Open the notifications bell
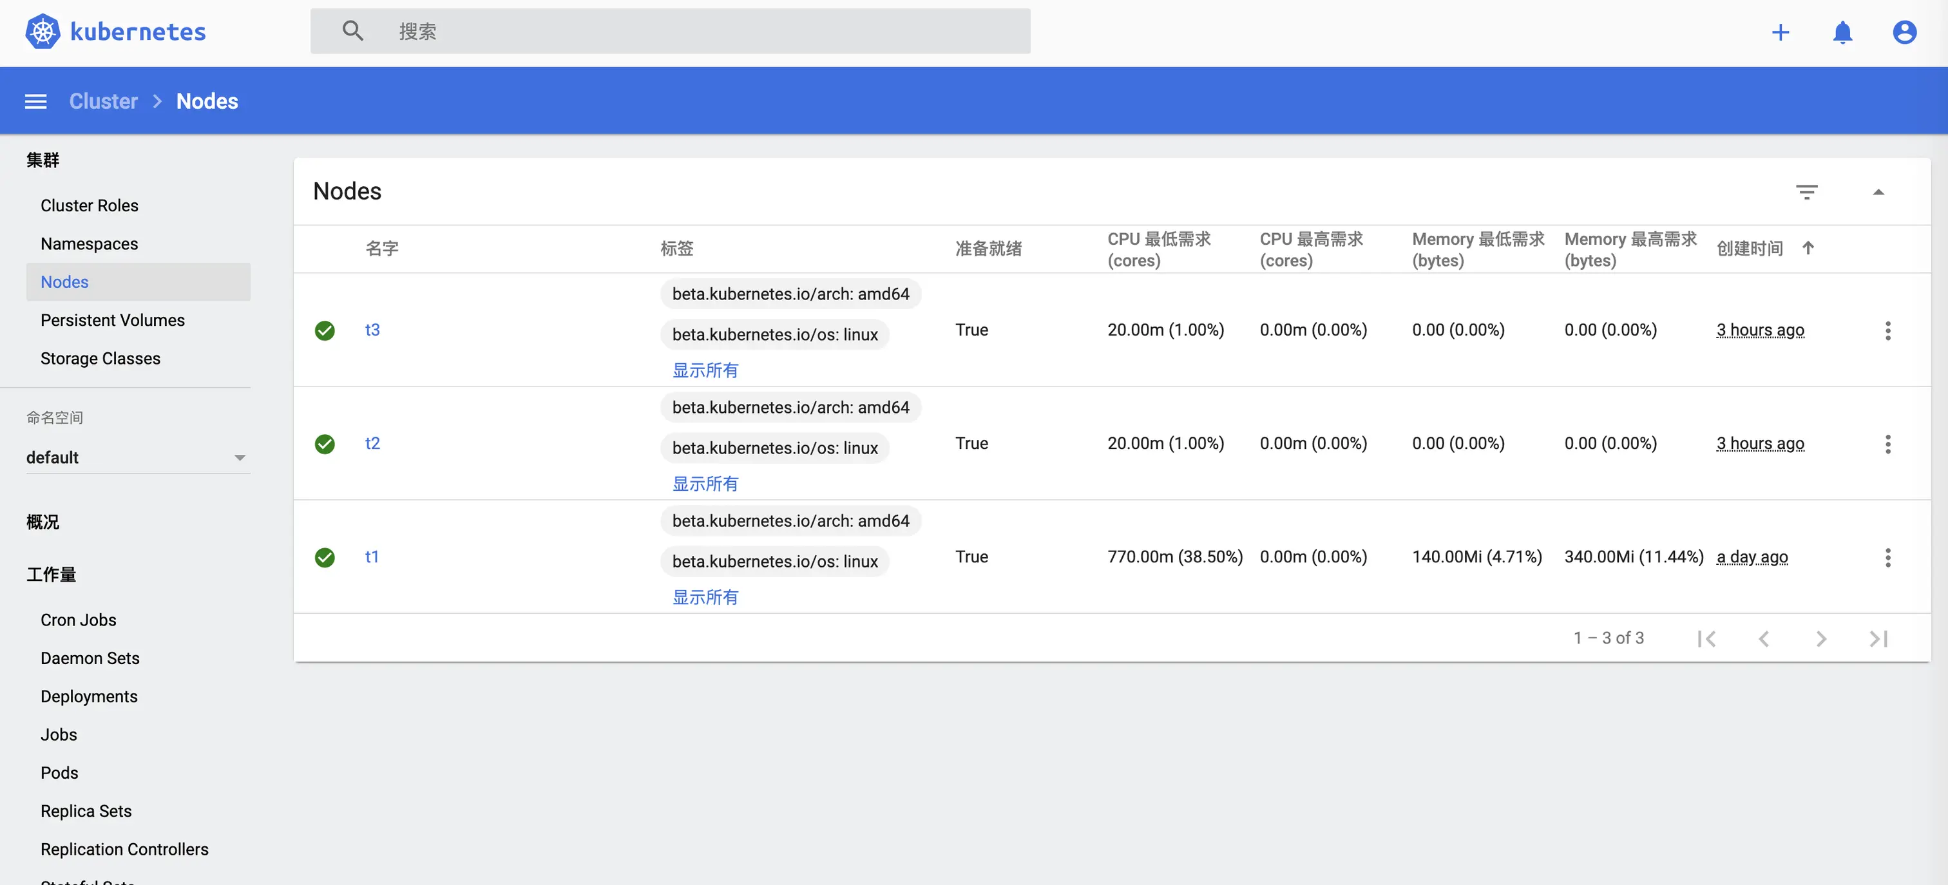This screenshot has height=885, width=1948. coord(1842,32)
